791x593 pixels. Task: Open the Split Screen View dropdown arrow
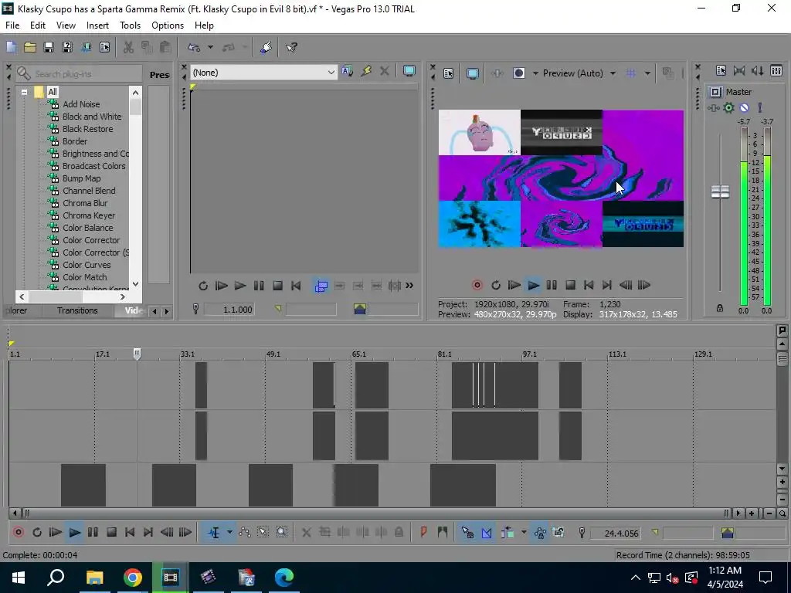point(535,73)
